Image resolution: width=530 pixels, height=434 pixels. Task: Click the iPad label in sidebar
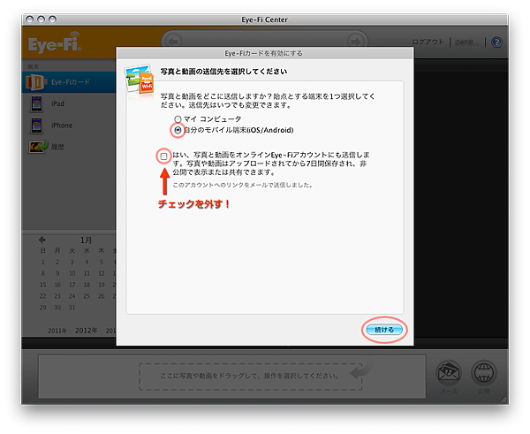point(57,103)
